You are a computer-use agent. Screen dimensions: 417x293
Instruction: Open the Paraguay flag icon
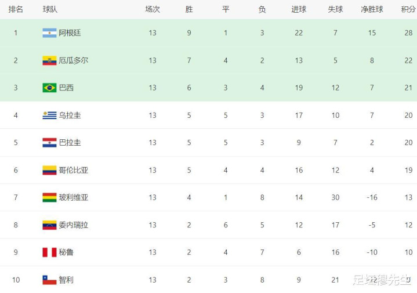tap(49, 142)
